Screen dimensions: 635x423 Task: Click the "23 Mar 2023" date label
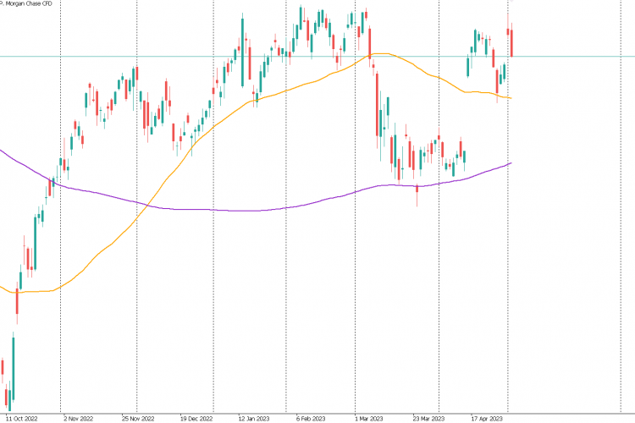(429, 418)
